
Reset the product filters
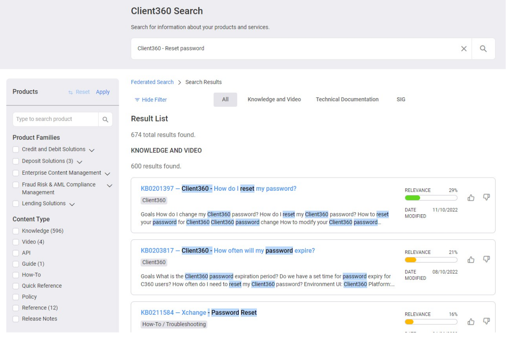pos(79,92)
